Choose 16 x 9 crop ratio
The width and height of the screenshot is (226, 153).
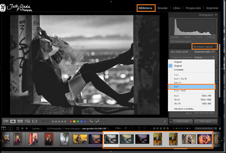[x=191, y=100]
